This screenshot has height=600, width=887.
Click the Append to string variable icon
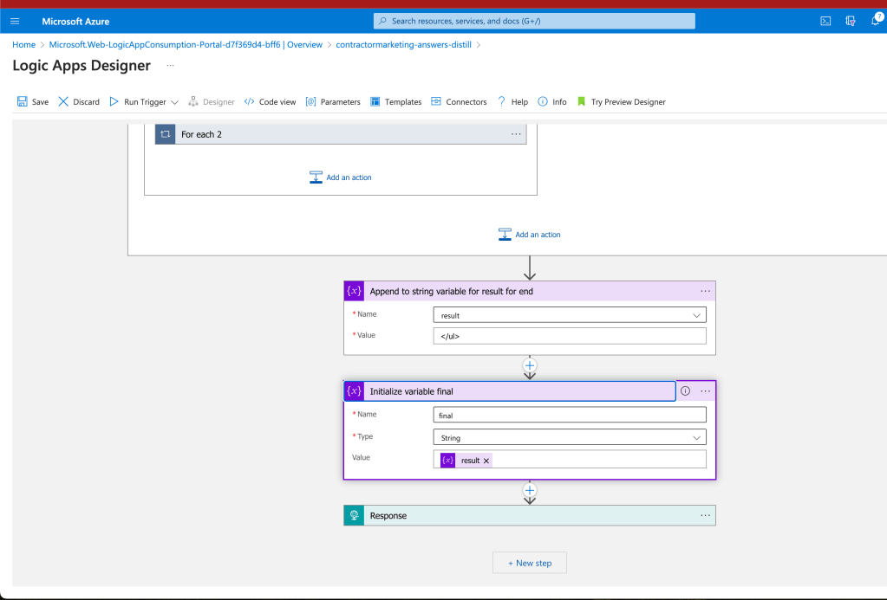(354, 292)
